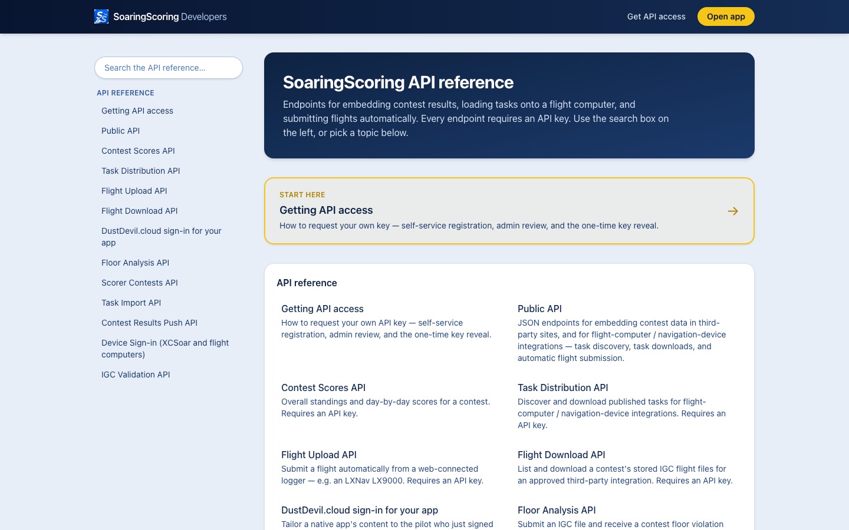Click Get API access in header

[656, 16]
